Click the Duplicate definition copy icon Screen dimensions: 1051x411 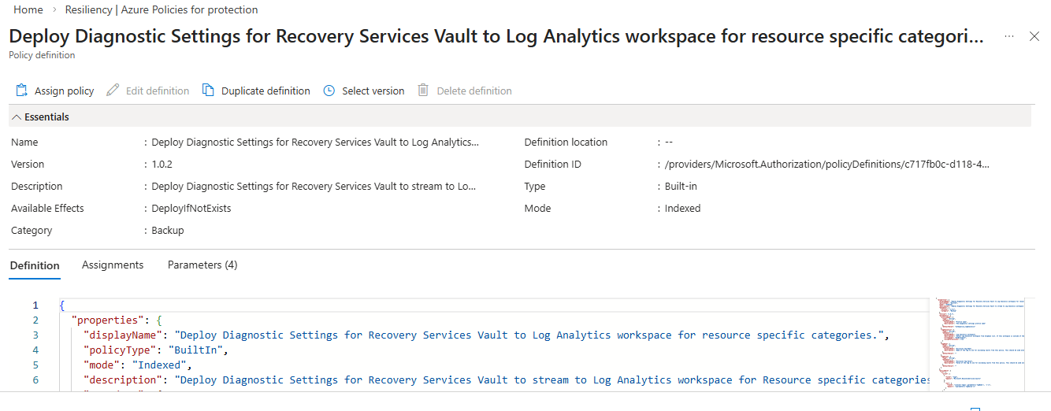tap(208, 91)
